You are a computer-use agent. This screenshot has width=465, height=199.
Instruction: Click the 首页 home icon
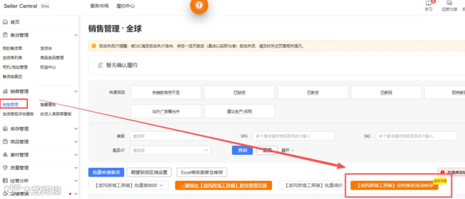click(x=5, y=22)
